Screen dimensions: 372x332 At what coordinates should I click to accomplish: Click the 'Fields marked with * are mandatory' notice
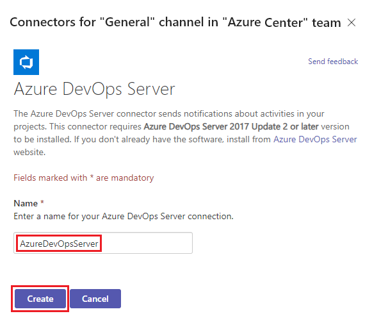pos(84,178)
